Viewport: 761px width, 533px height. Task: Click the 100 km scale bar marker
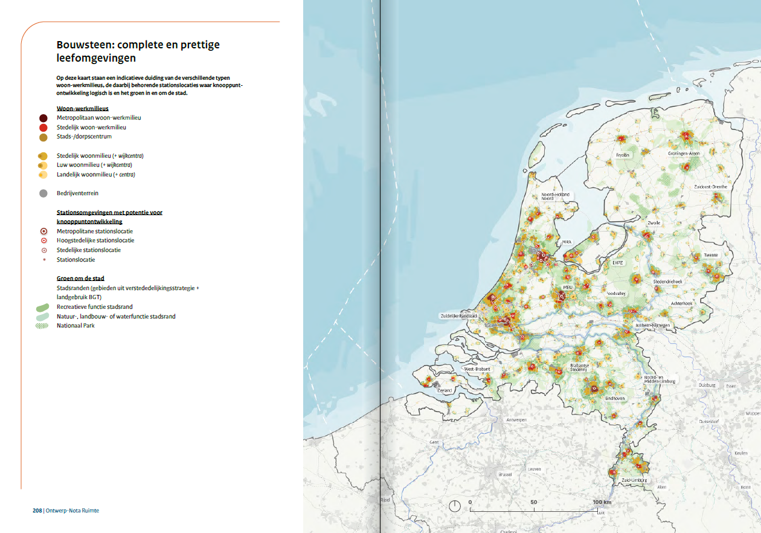pos(602,503)
